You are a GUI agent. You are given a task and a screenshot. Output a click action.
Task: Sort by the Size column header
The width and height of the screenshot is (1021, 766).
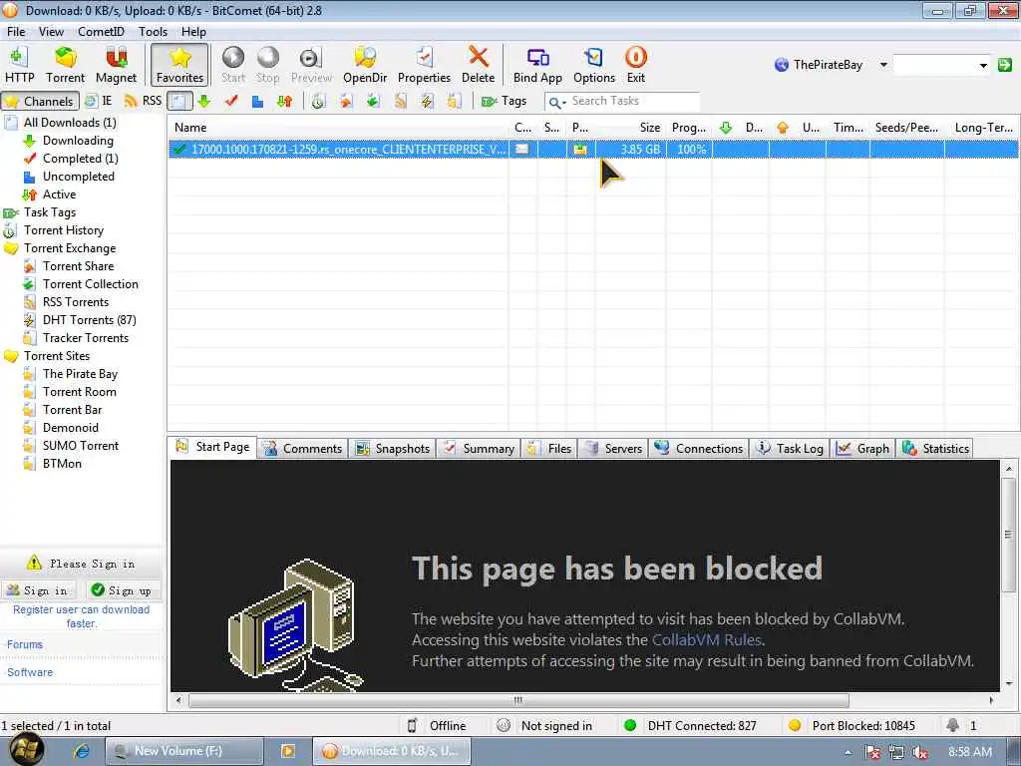click(x=630, y=128)
